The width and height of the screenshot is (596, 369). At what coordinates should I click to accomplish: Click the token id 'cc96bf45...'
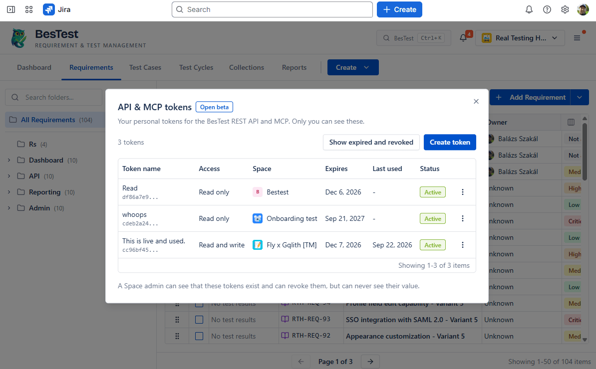[140, 250]
